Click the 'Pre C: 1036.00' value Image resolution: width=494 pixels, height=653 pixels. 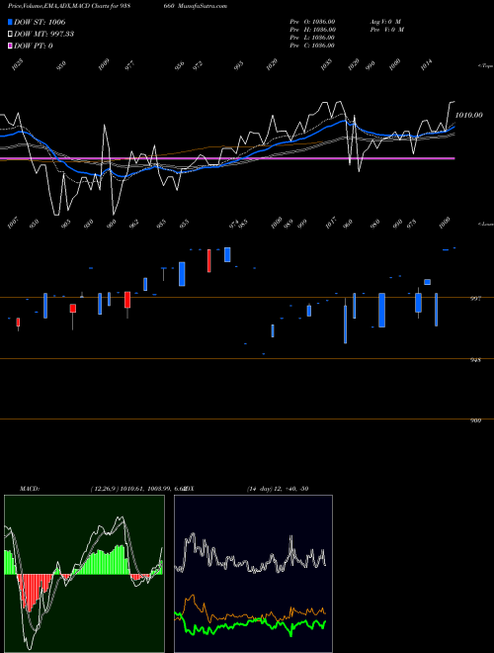pos(312,46)
